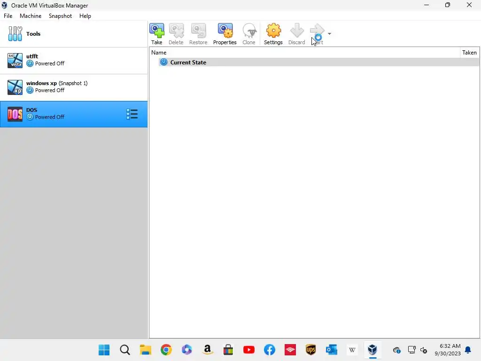Open OneDrive tray icon
This screenshot has width=481, height=361.
(x=396, y=350)
